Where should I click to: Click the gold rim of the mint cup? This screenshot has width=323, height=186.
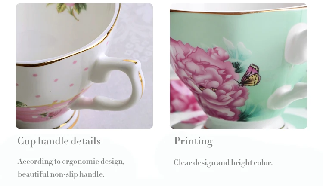(x=239, y=11)
